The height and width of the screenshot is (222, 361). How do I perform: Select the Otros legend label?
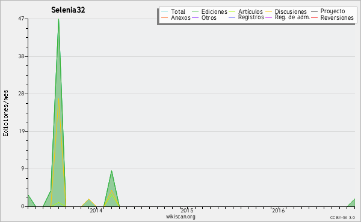pos(209,17)
